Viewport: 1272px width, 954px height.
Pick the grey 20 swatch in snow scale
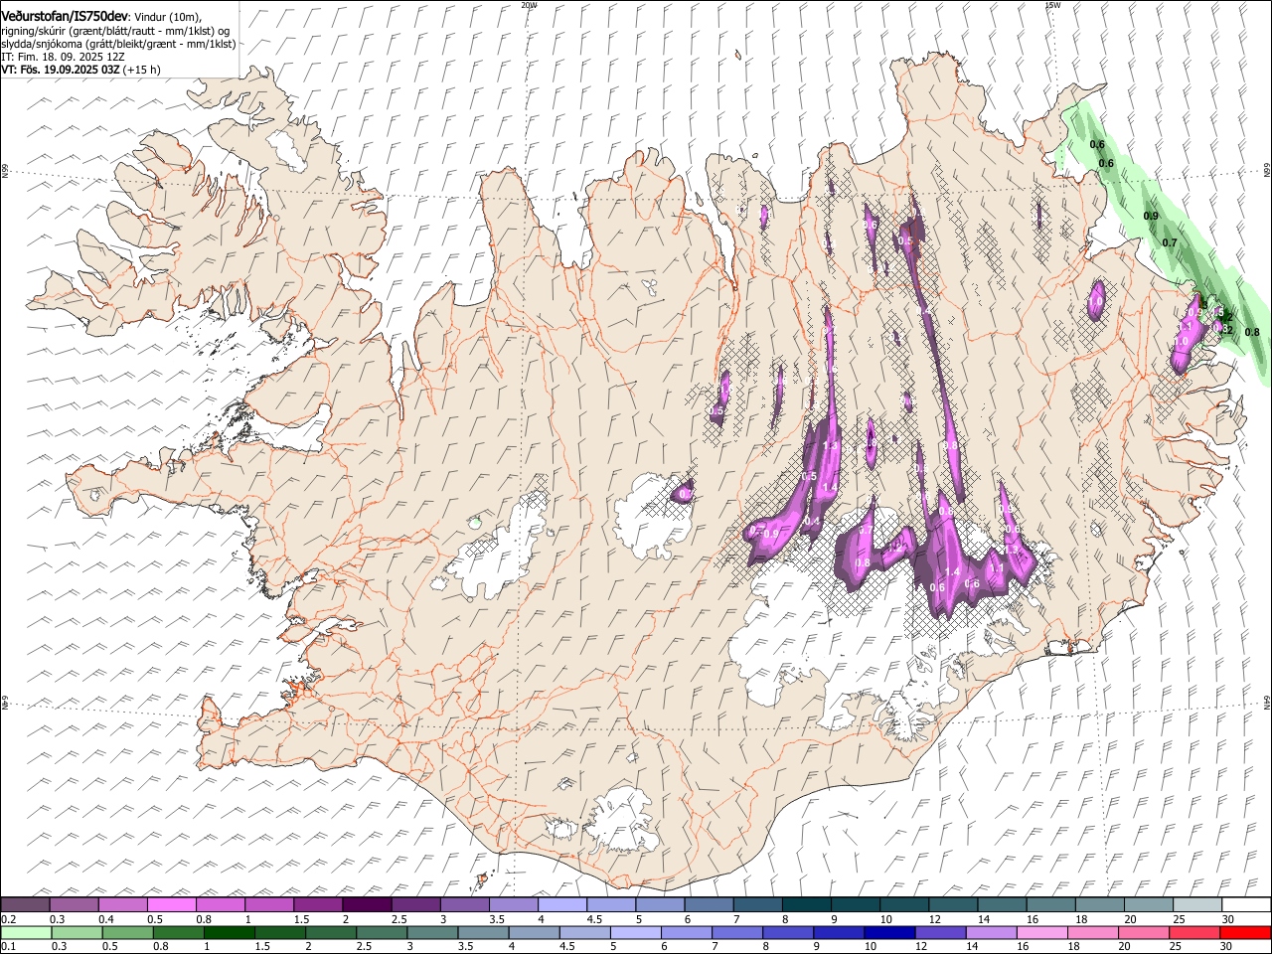coord(1149,904)
